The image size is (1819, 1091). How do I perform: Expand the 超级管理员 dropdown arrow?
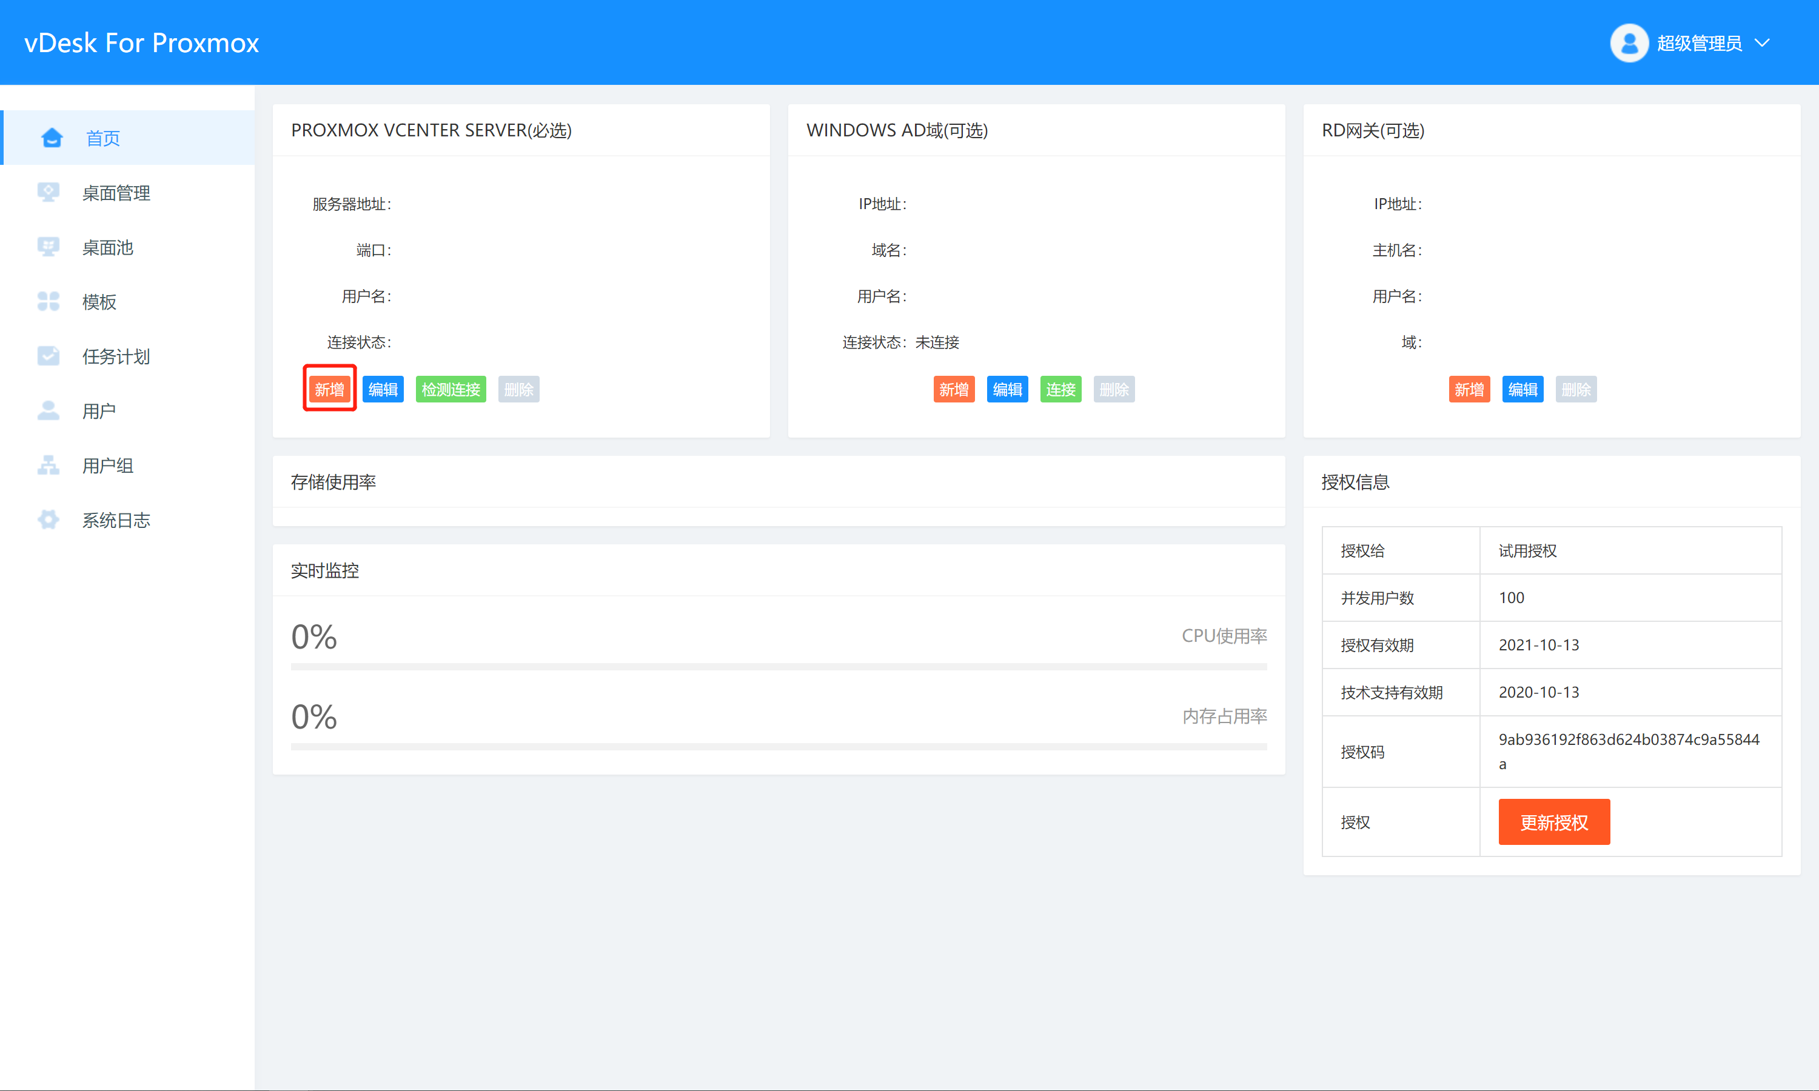(1763, 44)
